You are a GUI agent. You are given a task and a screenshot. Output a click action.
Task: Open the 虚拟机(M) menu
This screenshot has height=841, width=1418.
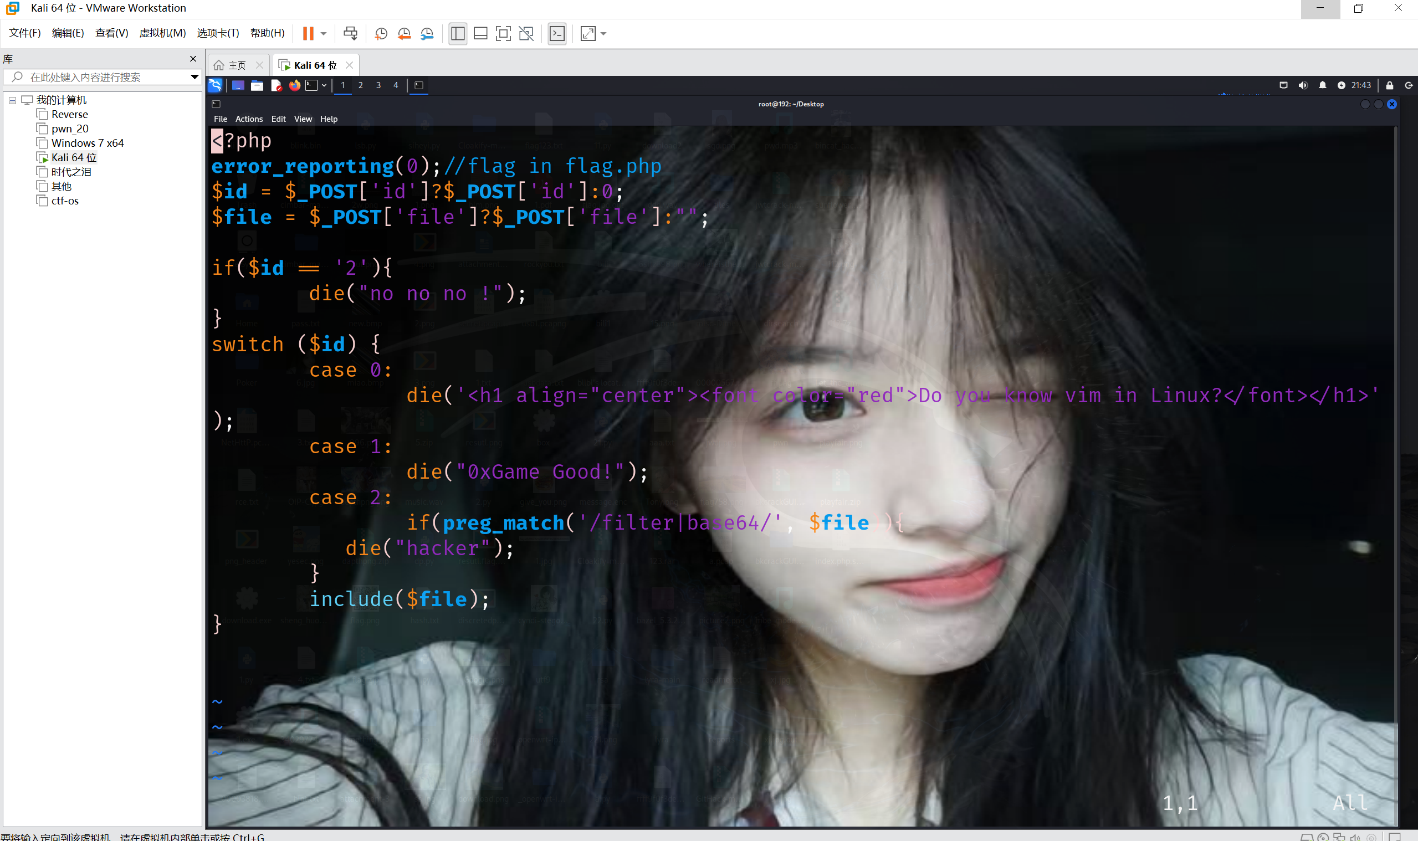[163, 33]
